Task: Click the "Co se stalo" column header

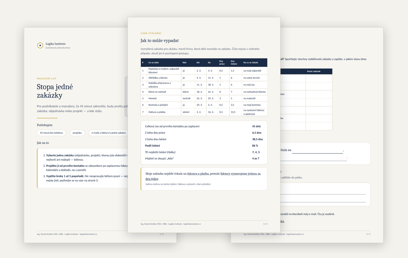Action: 164,62
